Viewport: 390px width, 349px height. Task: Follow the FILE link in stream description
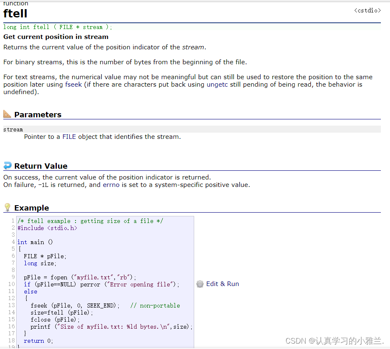[69, 137]
